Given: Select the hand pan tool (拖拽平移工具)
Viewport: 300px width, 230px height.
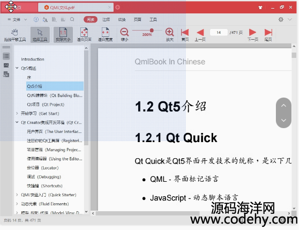Looking at the screenshot, I should (x=15, y=35).
